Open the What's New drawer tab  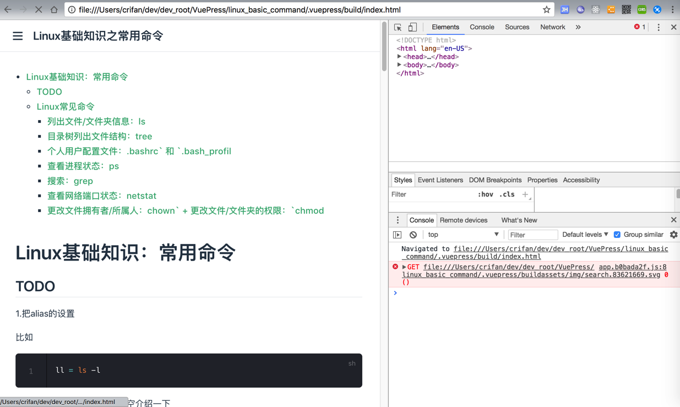coord(519,220)
